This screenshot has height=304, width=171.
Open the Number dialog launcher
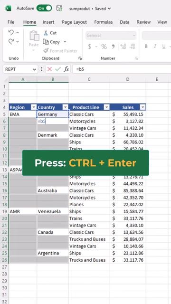pyautogui.click(x=136, y=58)
